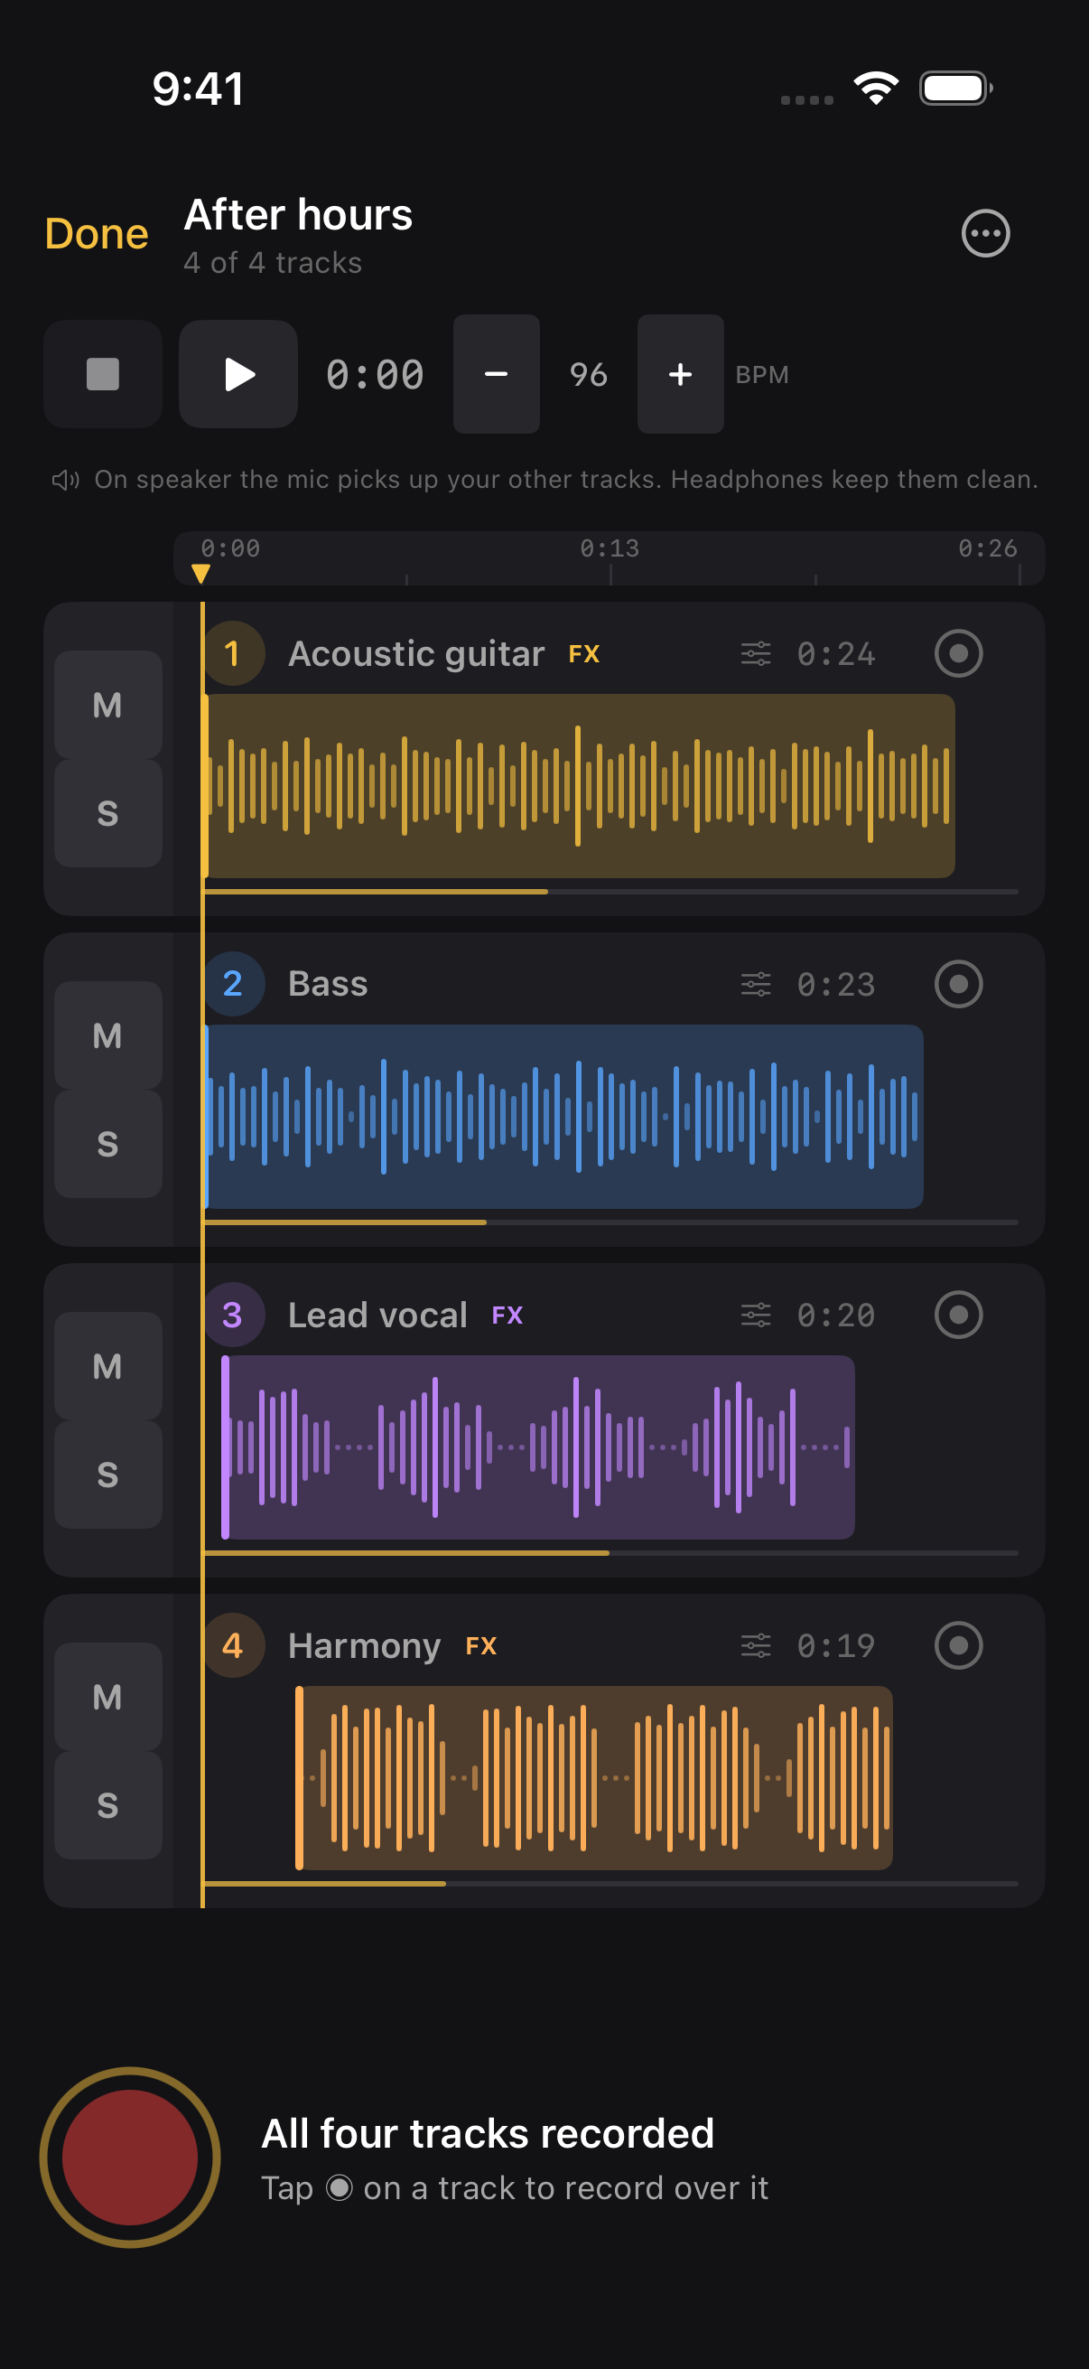The width and height of the screenshot is (1089, 2369).
Task: Tap the 0:19 duration on Harmony
Action: pos(836,1645)
